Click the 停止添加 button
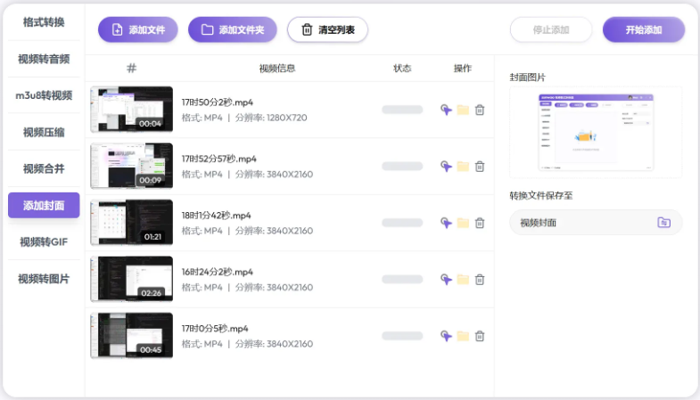The width and height of the screenshot is (700, 400). pyautogui.click(x=551, y=30)
